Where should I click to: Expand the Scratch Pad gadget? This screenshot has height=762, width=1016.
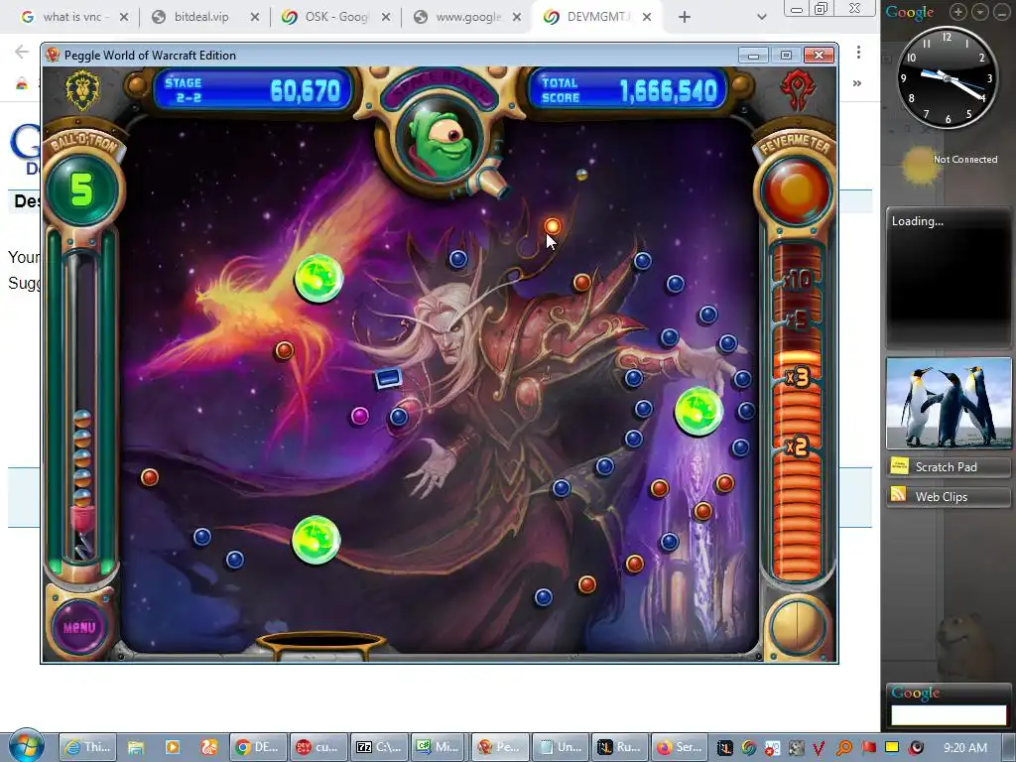949,466
